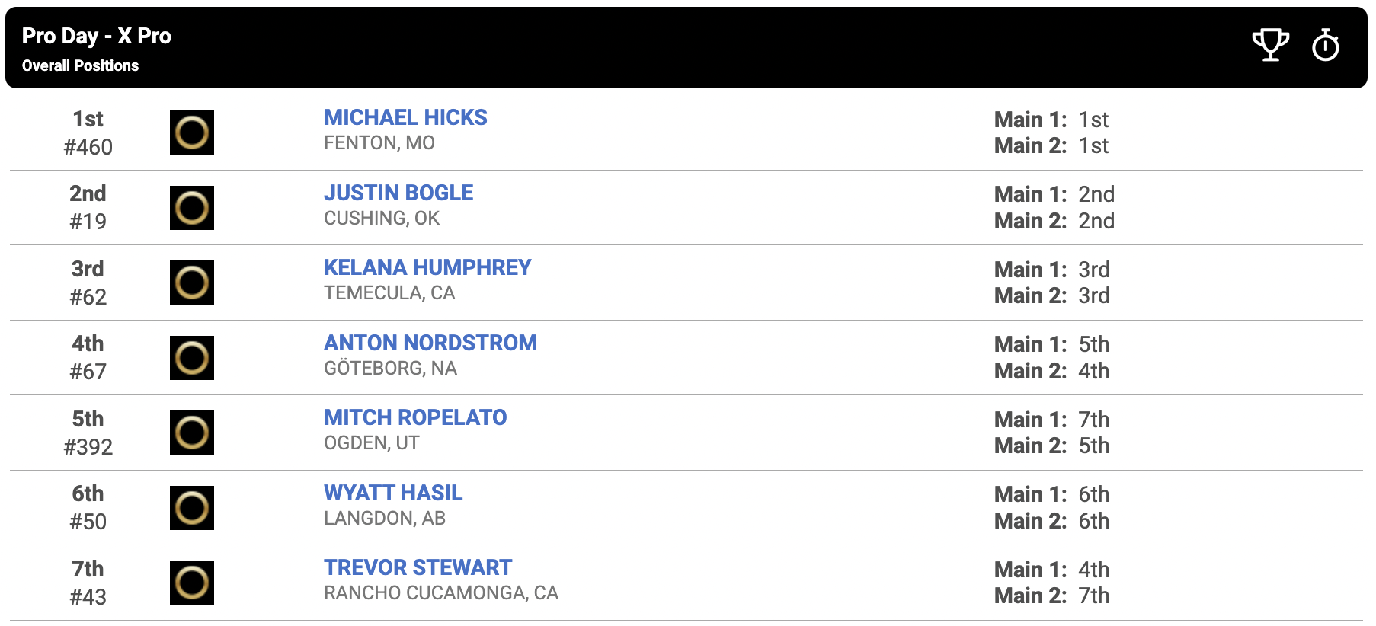Click Mitch Ropelato gold ring avatar

click(x=192, y=433)
